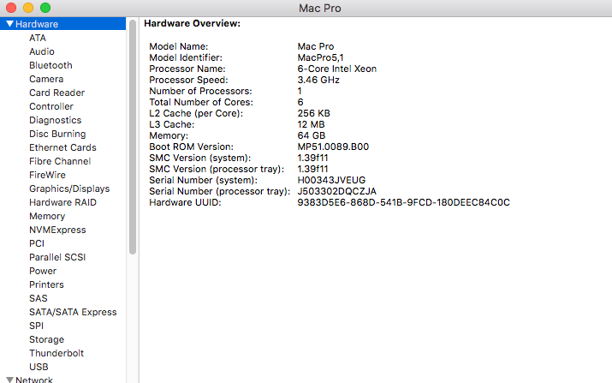Select the Thunderbolt entry
612x383 pixels.
click(56, 353)
